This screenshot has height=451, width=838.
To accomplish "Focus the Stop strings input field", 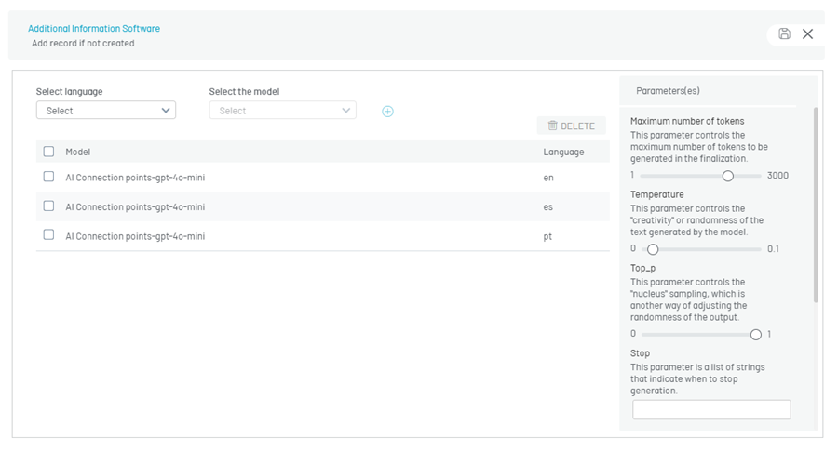I will (711, 410).
